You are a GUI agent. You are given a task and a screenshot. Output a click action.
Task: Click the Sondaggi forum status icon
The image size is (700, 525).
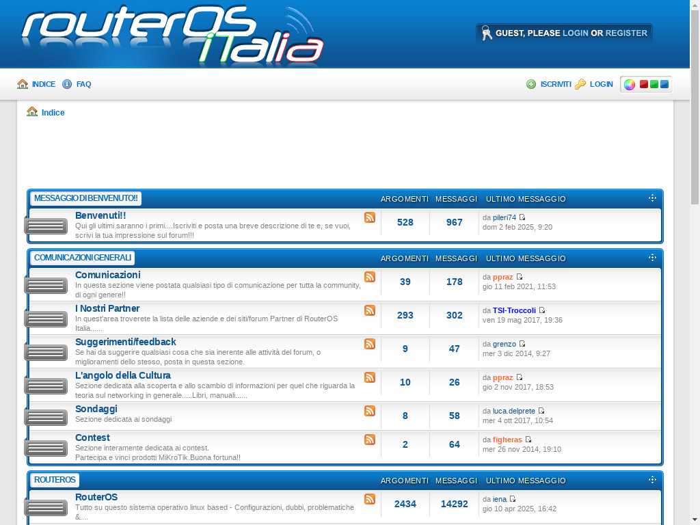click(46, 418)
